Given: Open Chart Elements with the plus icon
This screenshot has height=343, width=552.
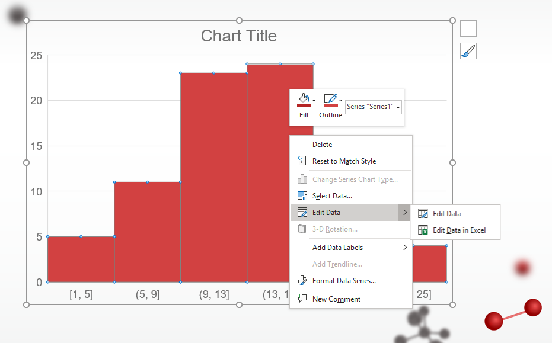Looking at the screenshot, I should (468, 28).
